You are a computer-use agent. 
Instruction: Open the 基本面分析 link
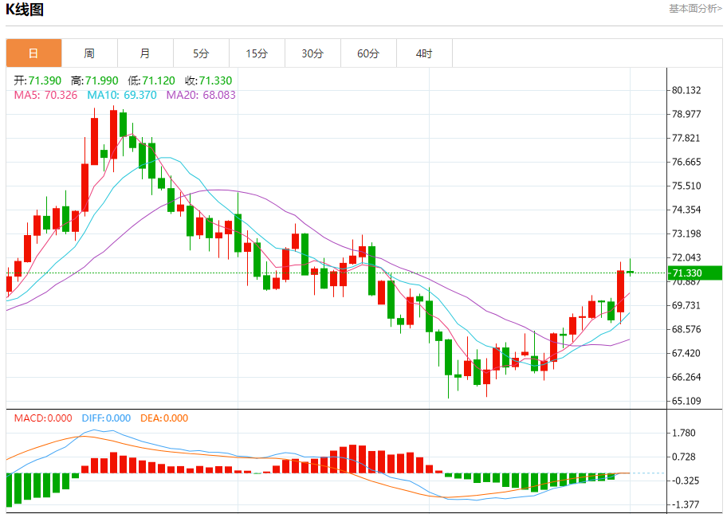[x=695, y=9]
